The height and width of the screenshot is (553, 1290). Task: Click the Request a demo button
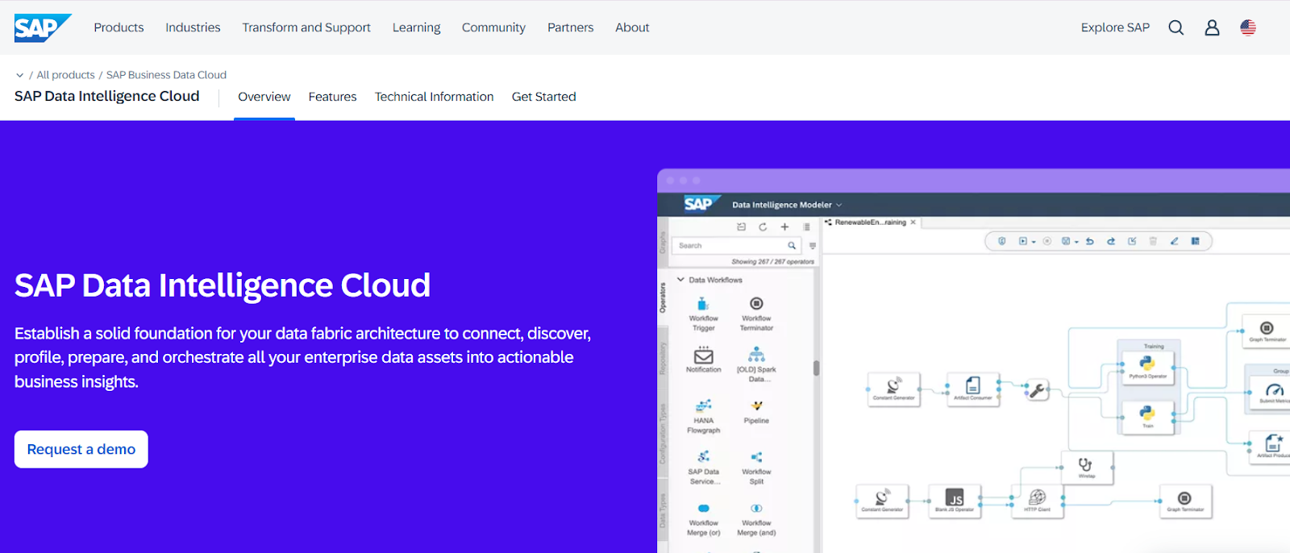[x=81, y=449]
